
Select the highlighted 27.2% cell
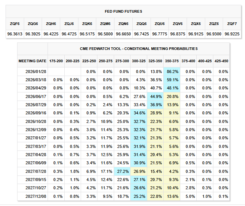pyautogui.click(x=123, y=171)
